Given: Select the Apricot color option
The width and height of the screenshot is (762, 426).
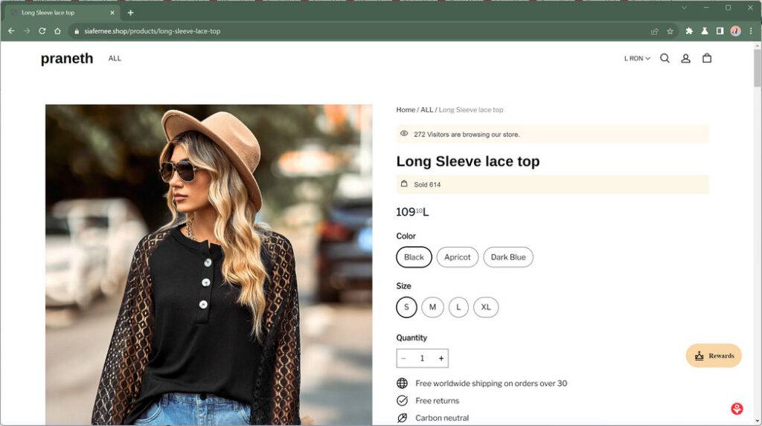Looking at the screenshot, I should point(458,257).
